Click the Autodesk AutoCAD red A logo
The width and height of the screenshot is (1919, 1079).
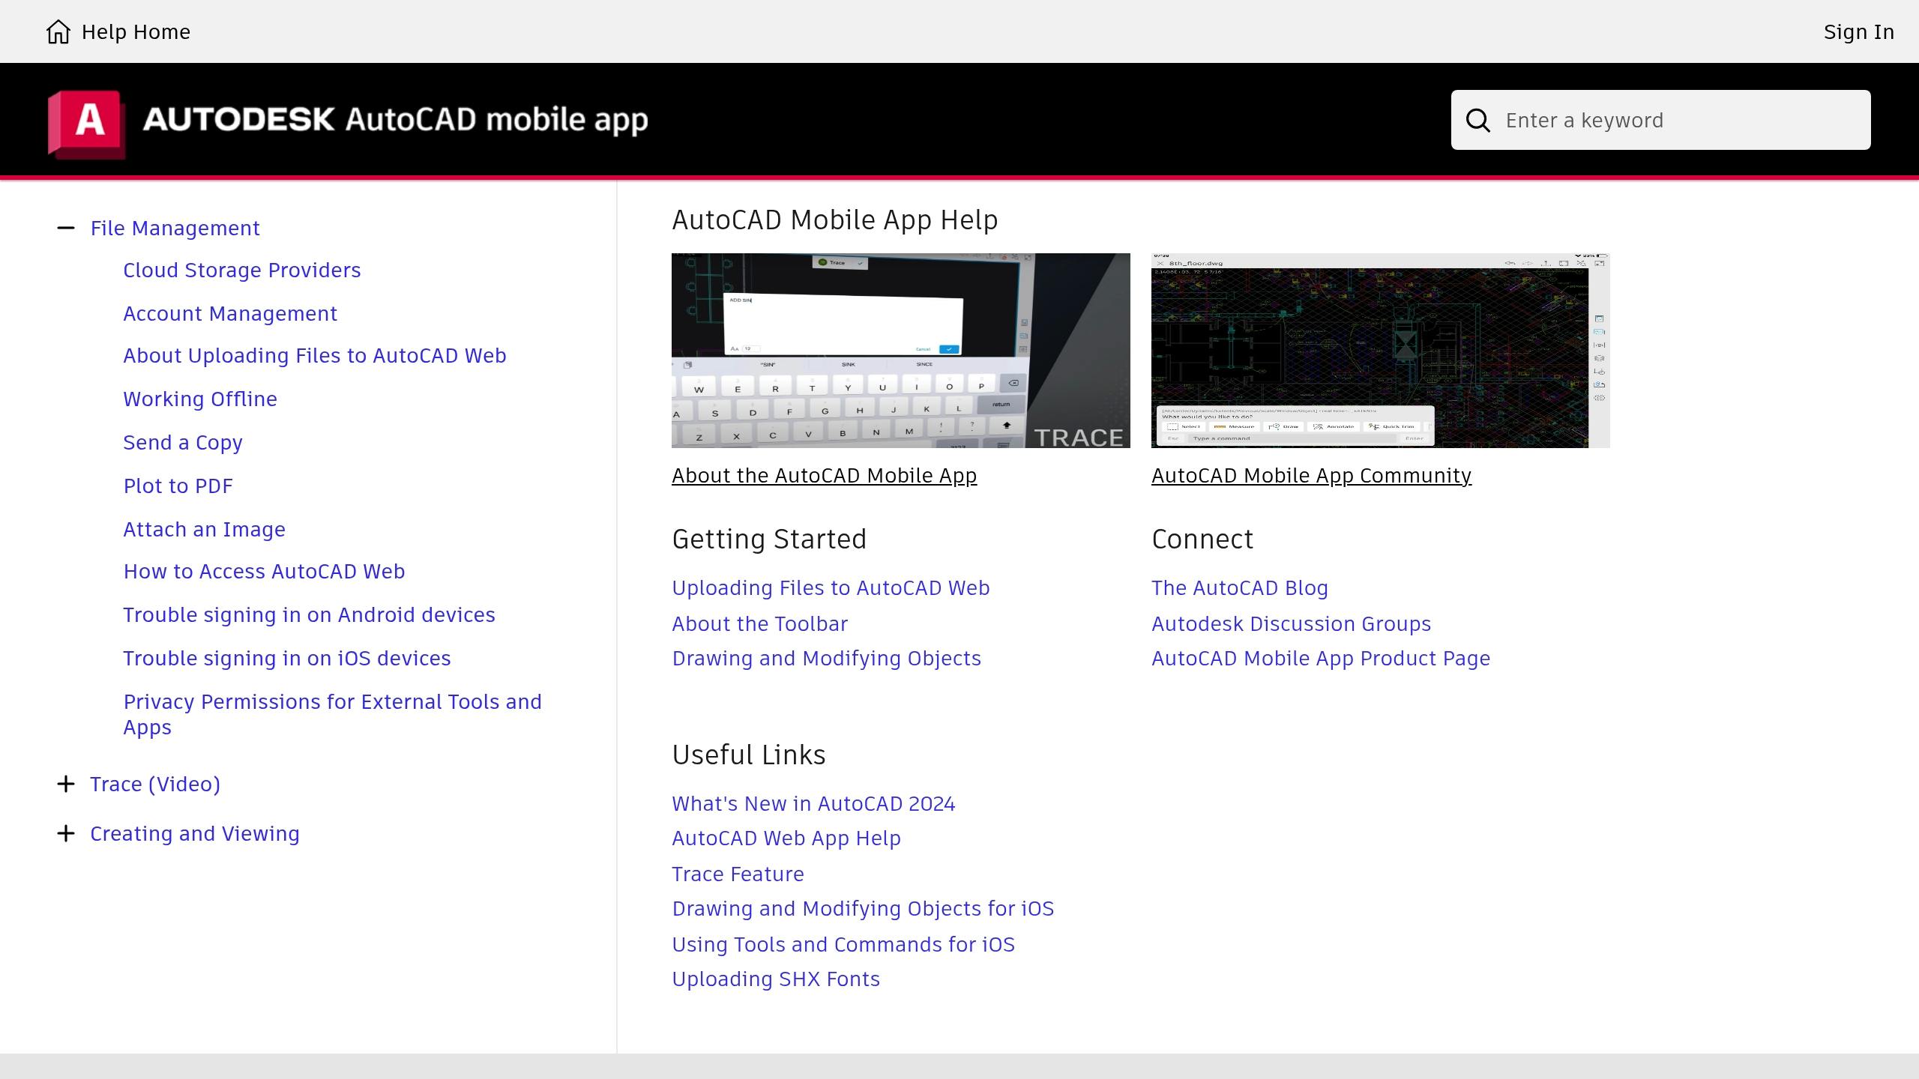tap(86, 124)
